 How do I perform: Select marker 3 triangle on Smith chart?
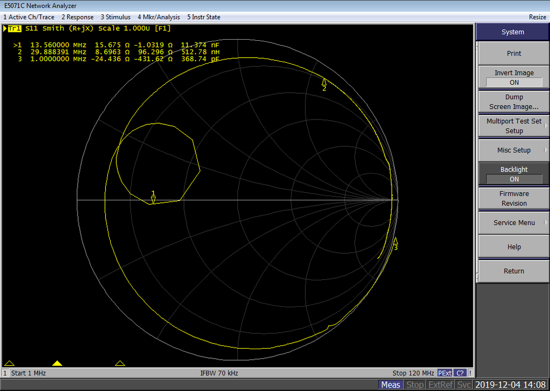(395, 241)
